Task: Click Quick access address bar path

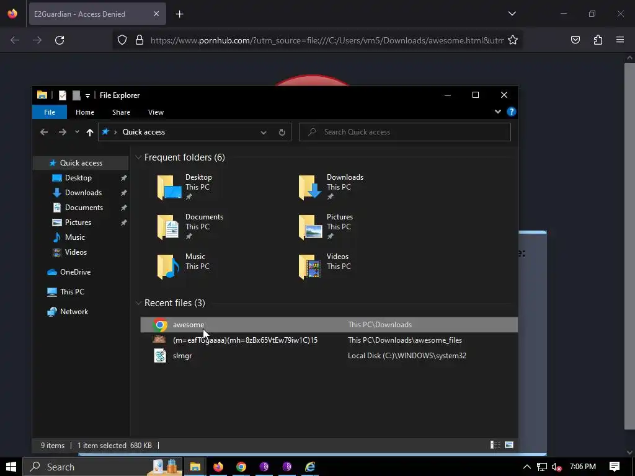Action: pos(144,132)
